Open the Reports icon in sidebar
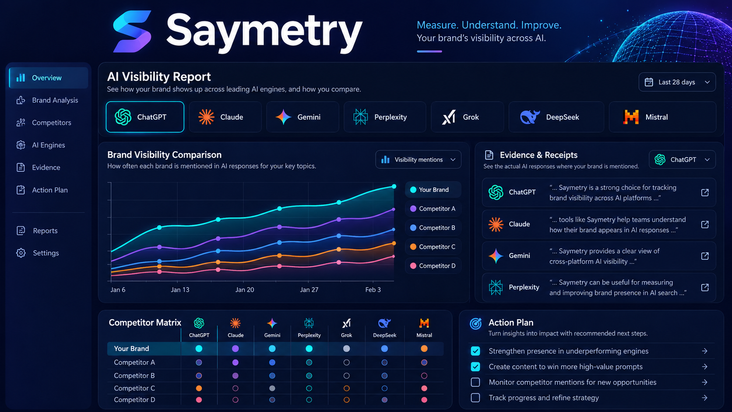The image size is (732, 412). tap(21, 231)
